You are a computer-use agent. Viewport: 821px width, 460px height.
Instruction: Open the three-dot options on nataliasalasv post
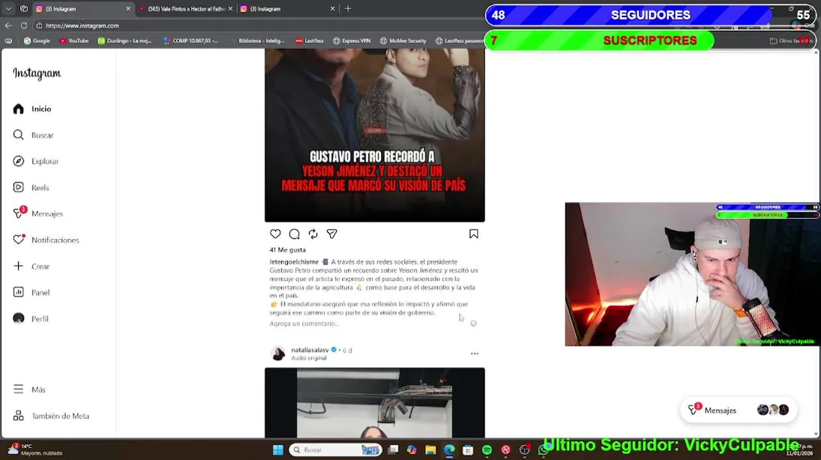coord(474,353)
